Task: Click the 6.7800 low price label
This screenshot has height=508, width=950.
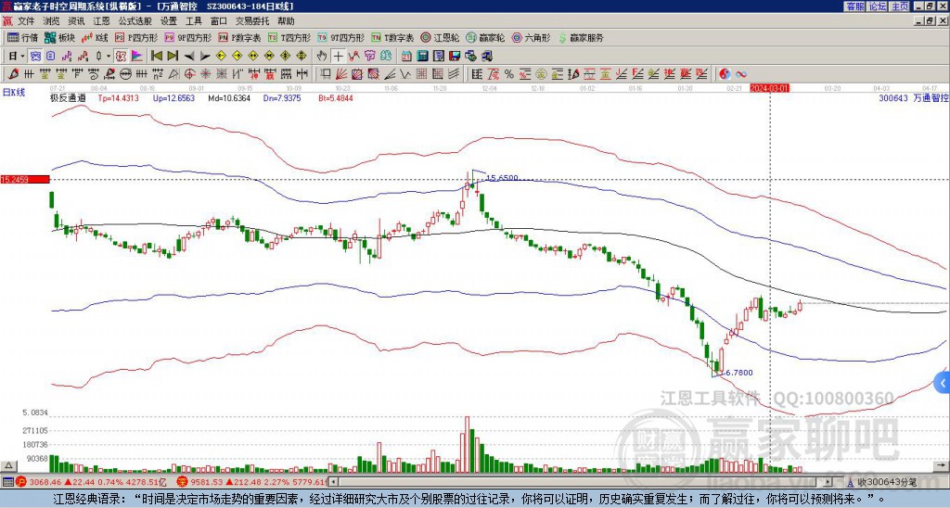Action: pos(738,373)
